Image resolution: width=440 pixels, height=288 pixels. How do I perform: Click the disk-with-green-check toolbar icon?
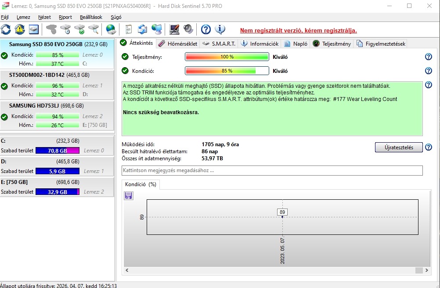[79, 29]
